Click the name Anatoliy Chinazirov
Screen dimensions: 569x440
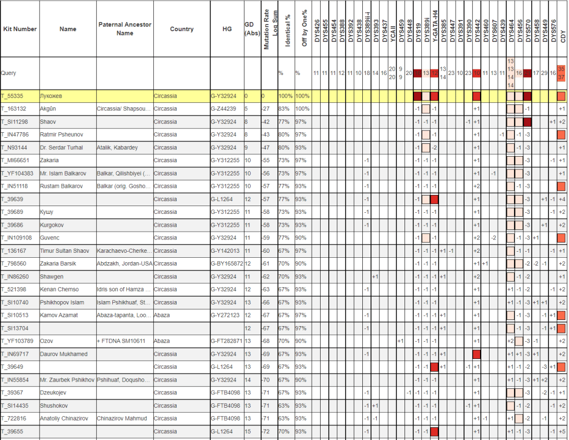67,418
